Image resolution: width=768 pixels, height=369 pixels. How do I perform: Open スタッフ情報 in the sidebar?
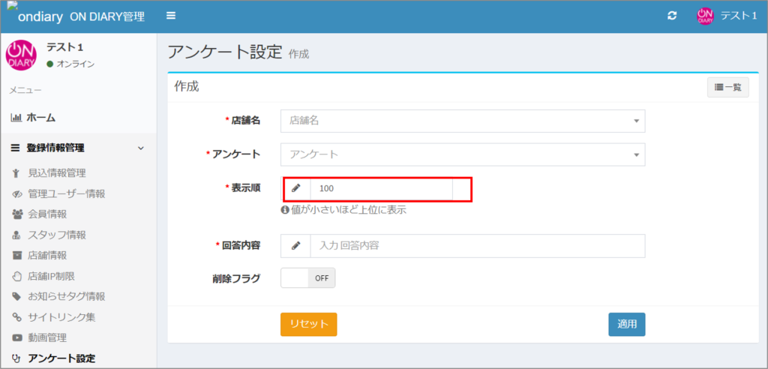coord(56,235)
